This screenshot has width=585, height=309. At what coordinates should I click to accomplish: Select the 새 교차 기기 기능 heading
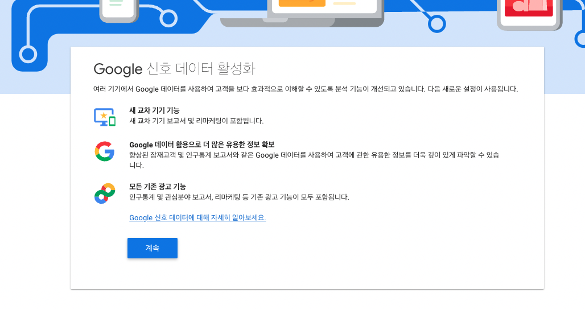pyautogui.click(x=154, y=110)
